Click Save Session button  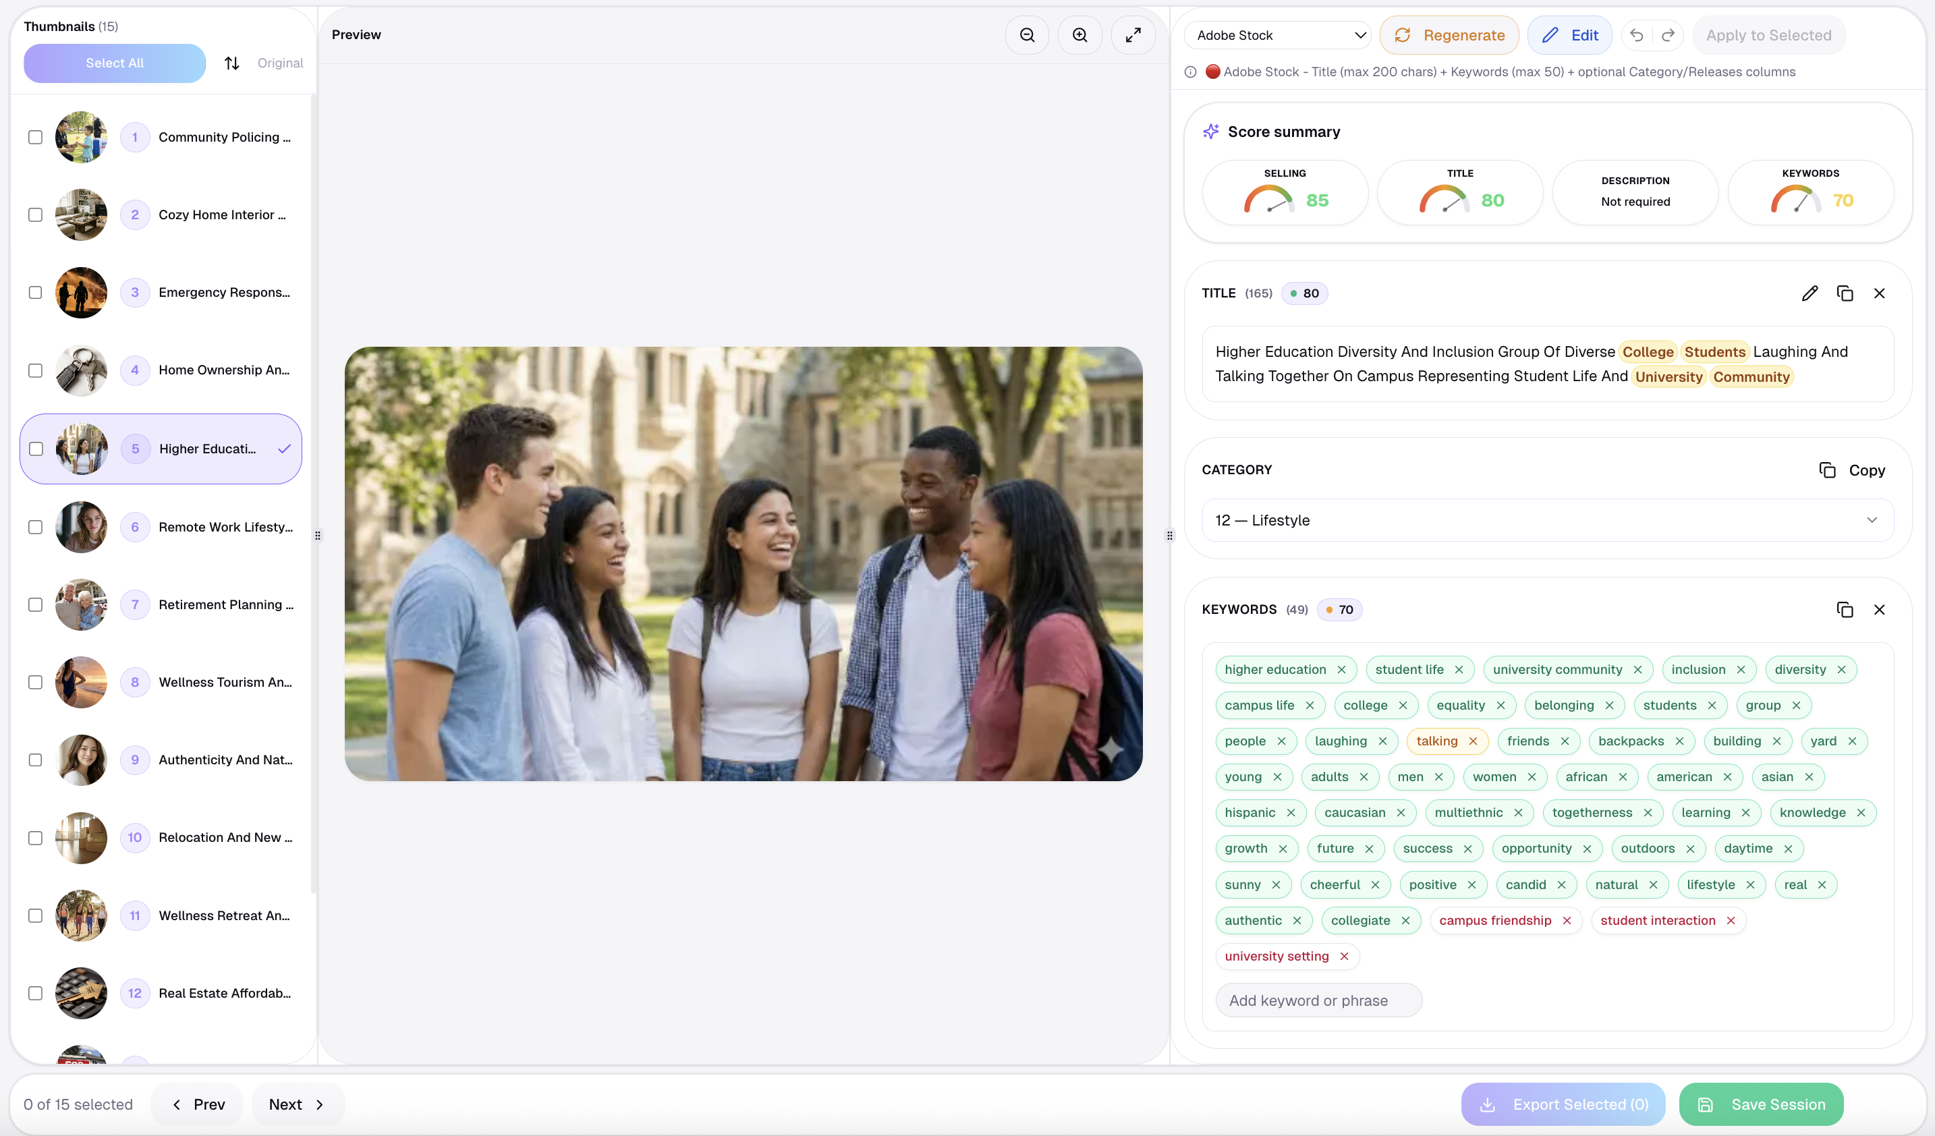(x=1761, y=1104)
